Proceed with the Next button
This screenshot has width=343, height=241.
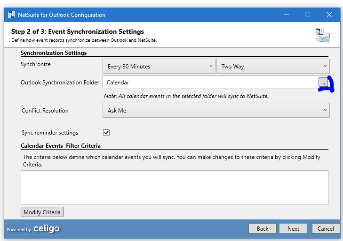click(293, 229)
